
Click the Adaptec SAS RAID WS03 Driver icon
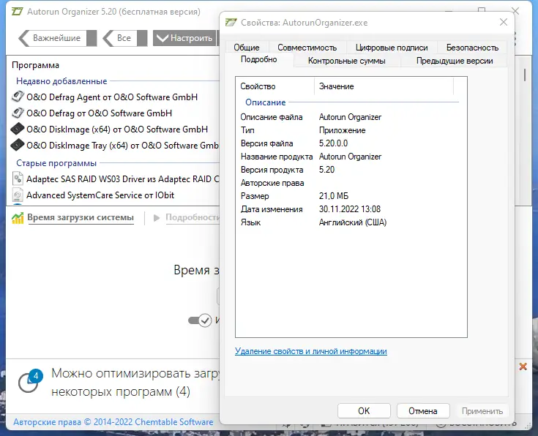point(18,178)
